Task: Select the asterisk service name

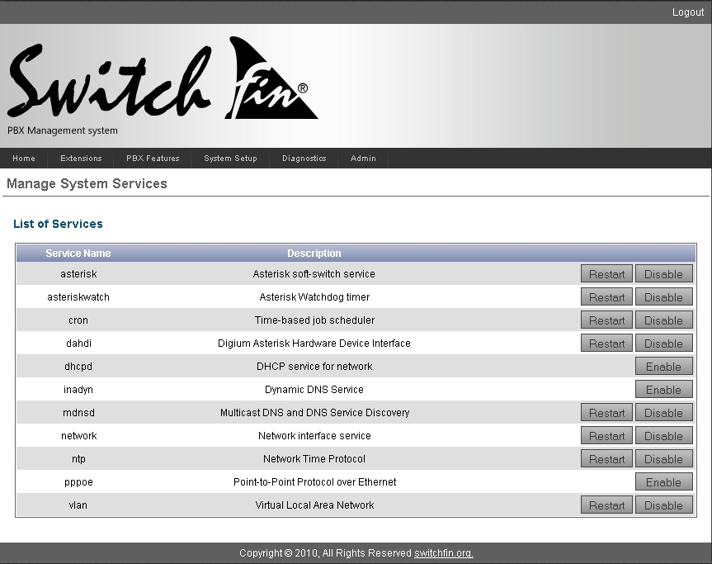Action: [x=78, y=274]
